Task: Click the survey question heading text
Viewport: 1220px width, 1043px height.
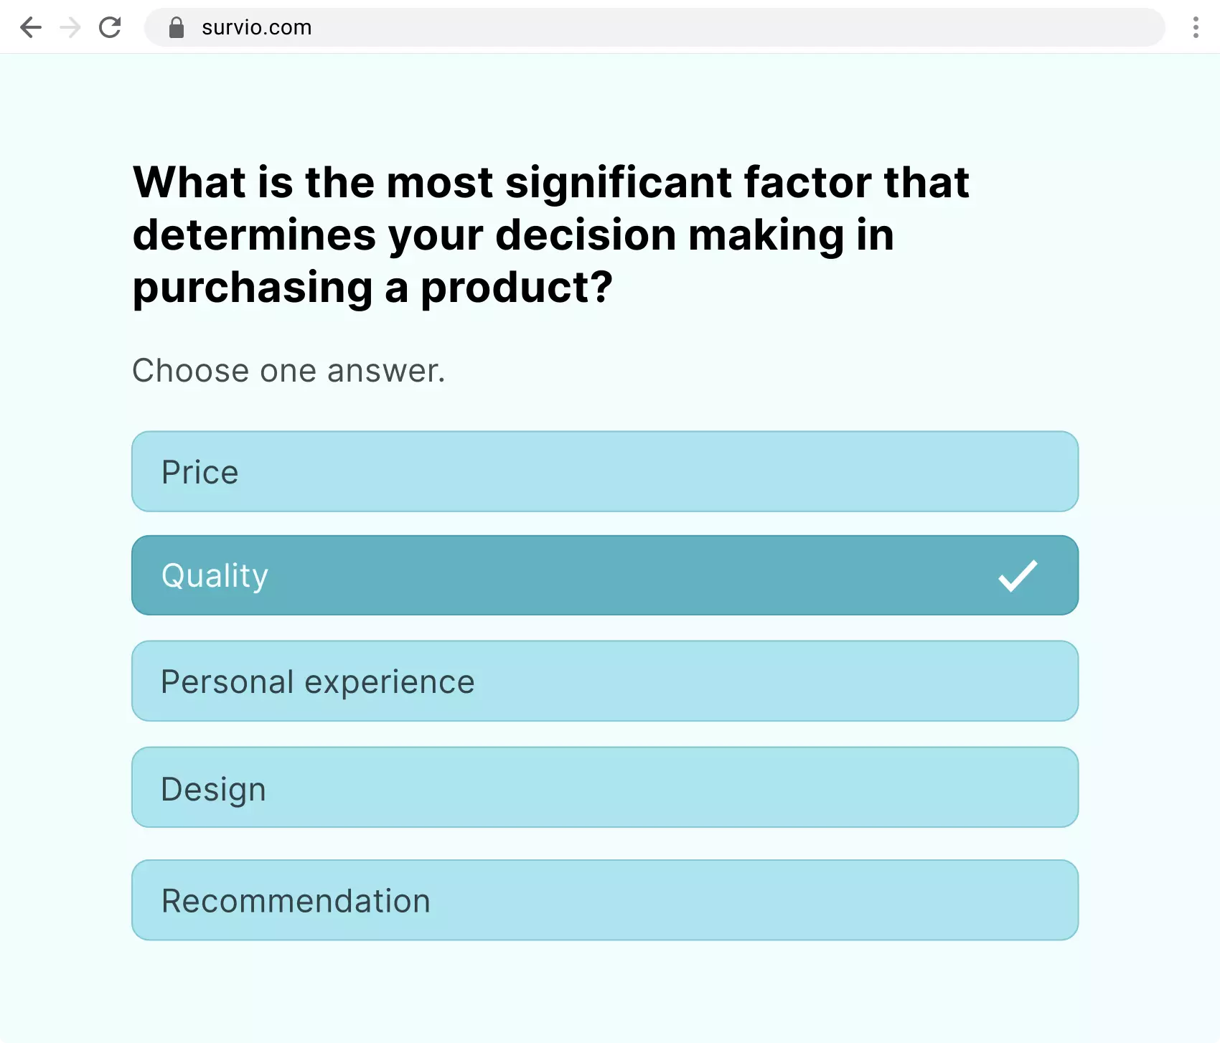Action: pos(550,235)
